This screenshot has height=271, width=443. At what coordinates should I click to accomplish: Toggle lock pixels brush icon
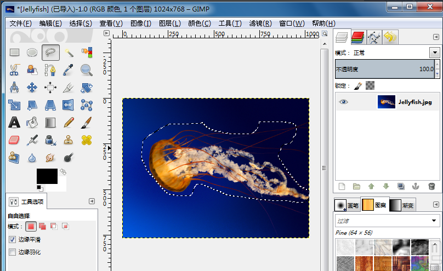pyautogui.click(x=358, y=86)
